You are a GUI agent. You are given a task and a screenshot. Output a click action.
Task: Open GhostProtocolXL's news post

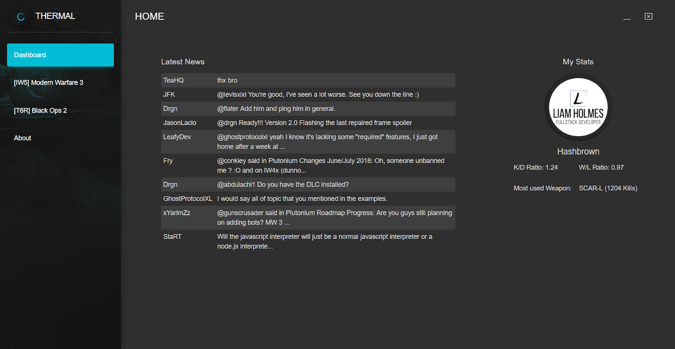pyautogui.click(x=308, y=199)
